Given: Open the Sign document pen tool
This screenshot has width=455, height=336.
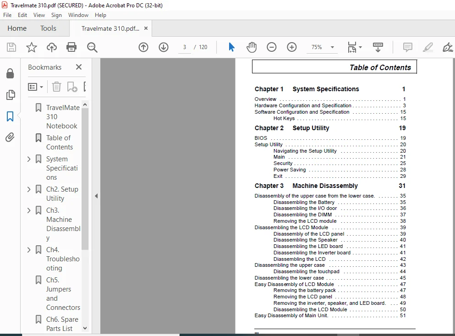Looking at the screenshot, I should pyautogui.click(x=448, y=47).
